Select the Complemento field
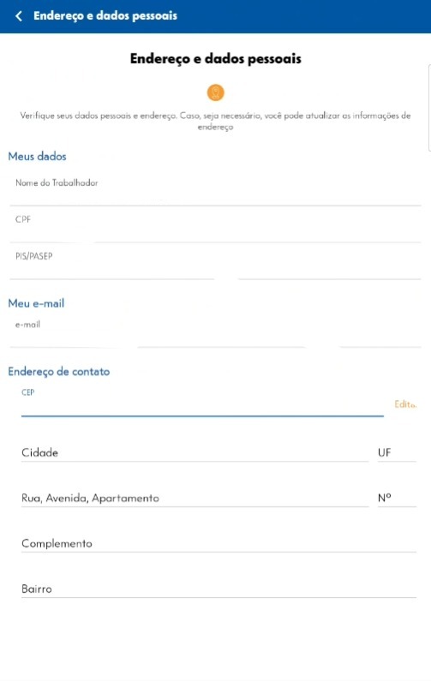Viewport: 431px width, 681px height. click(218, 544)
